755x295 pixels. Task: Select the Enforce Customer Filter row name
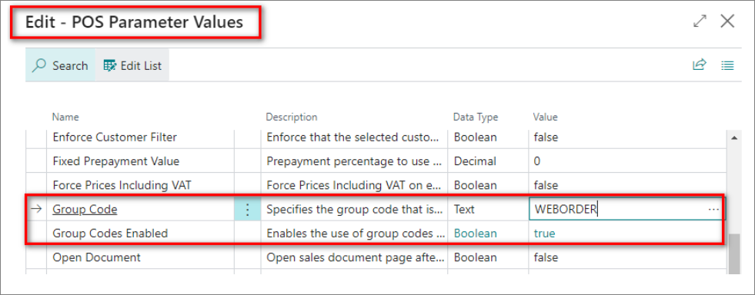click(x=115, y=138)
